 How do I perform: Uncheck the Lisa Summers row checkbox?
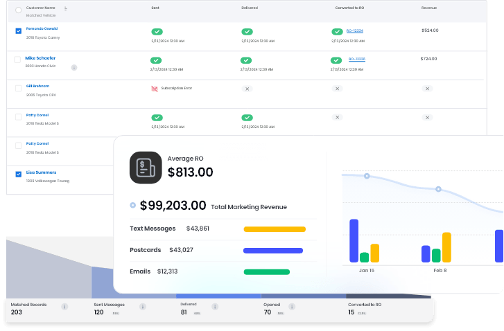click(18, 175)
